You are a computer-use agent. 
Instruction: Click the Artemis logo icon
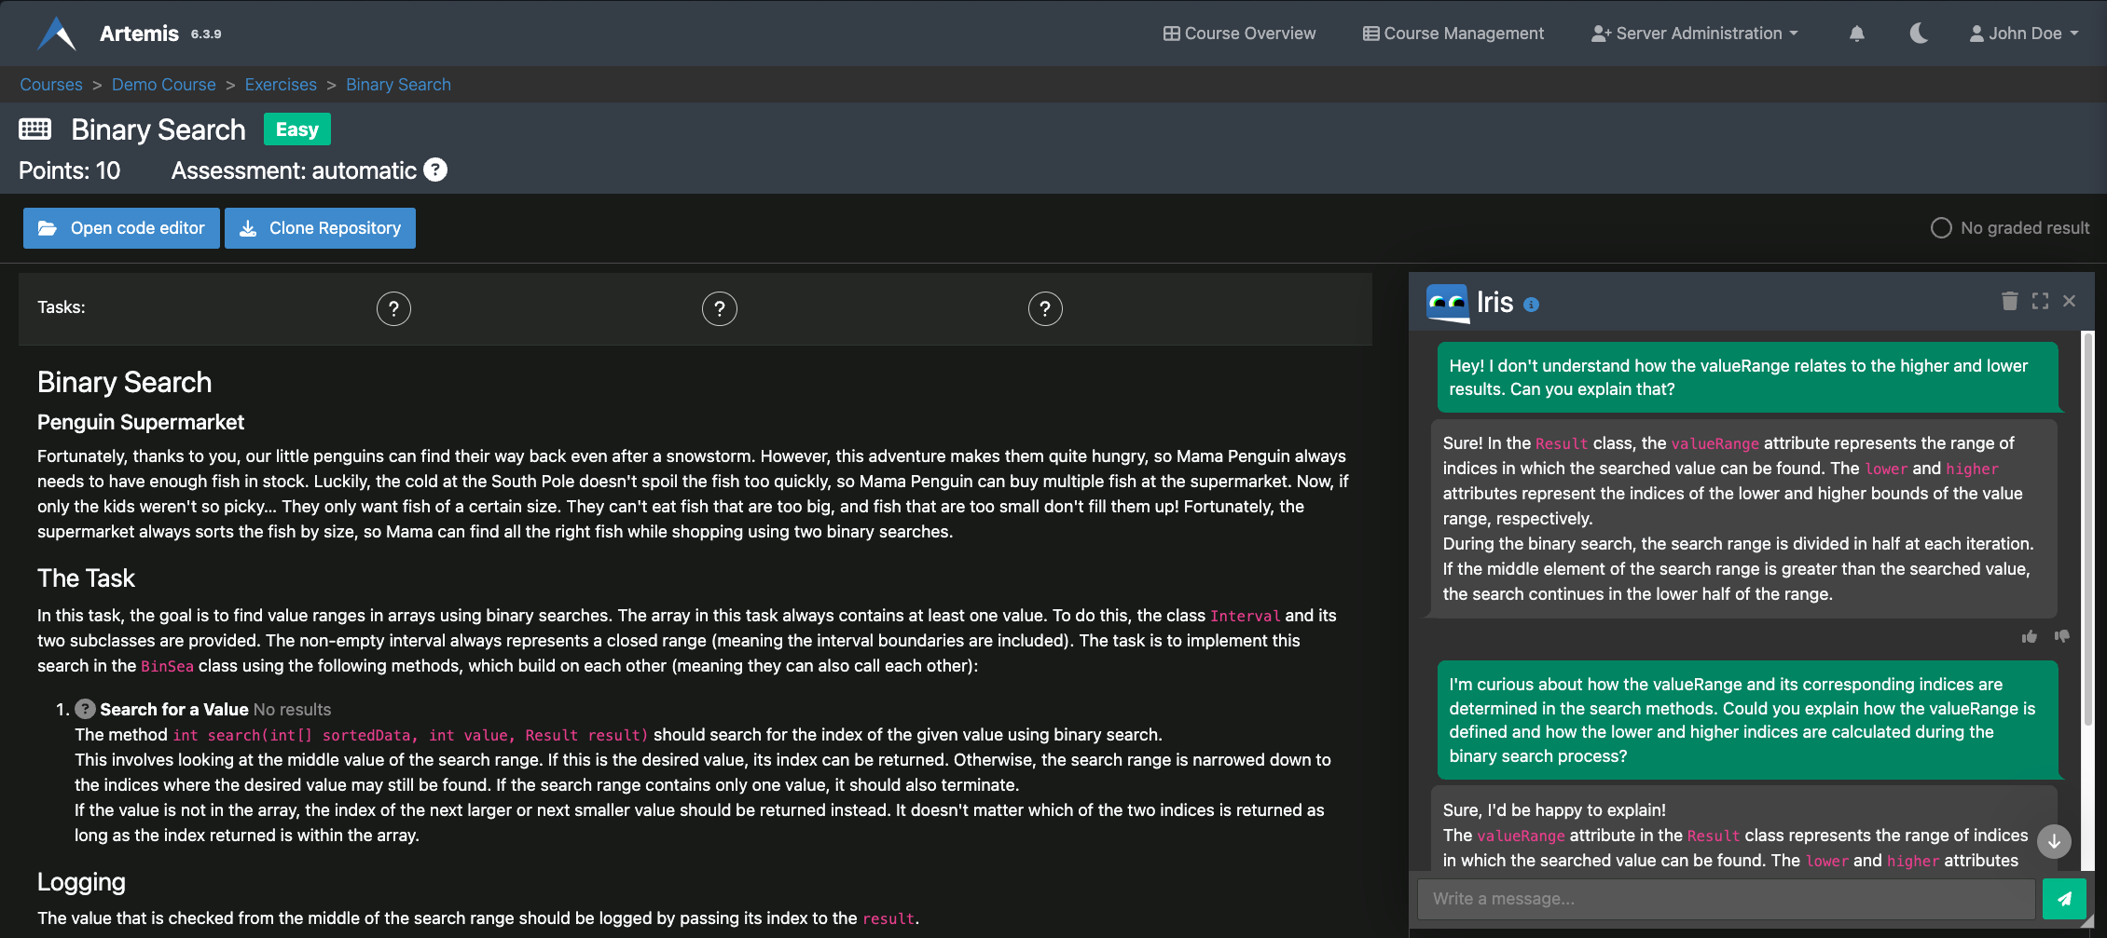coord(57,34)
